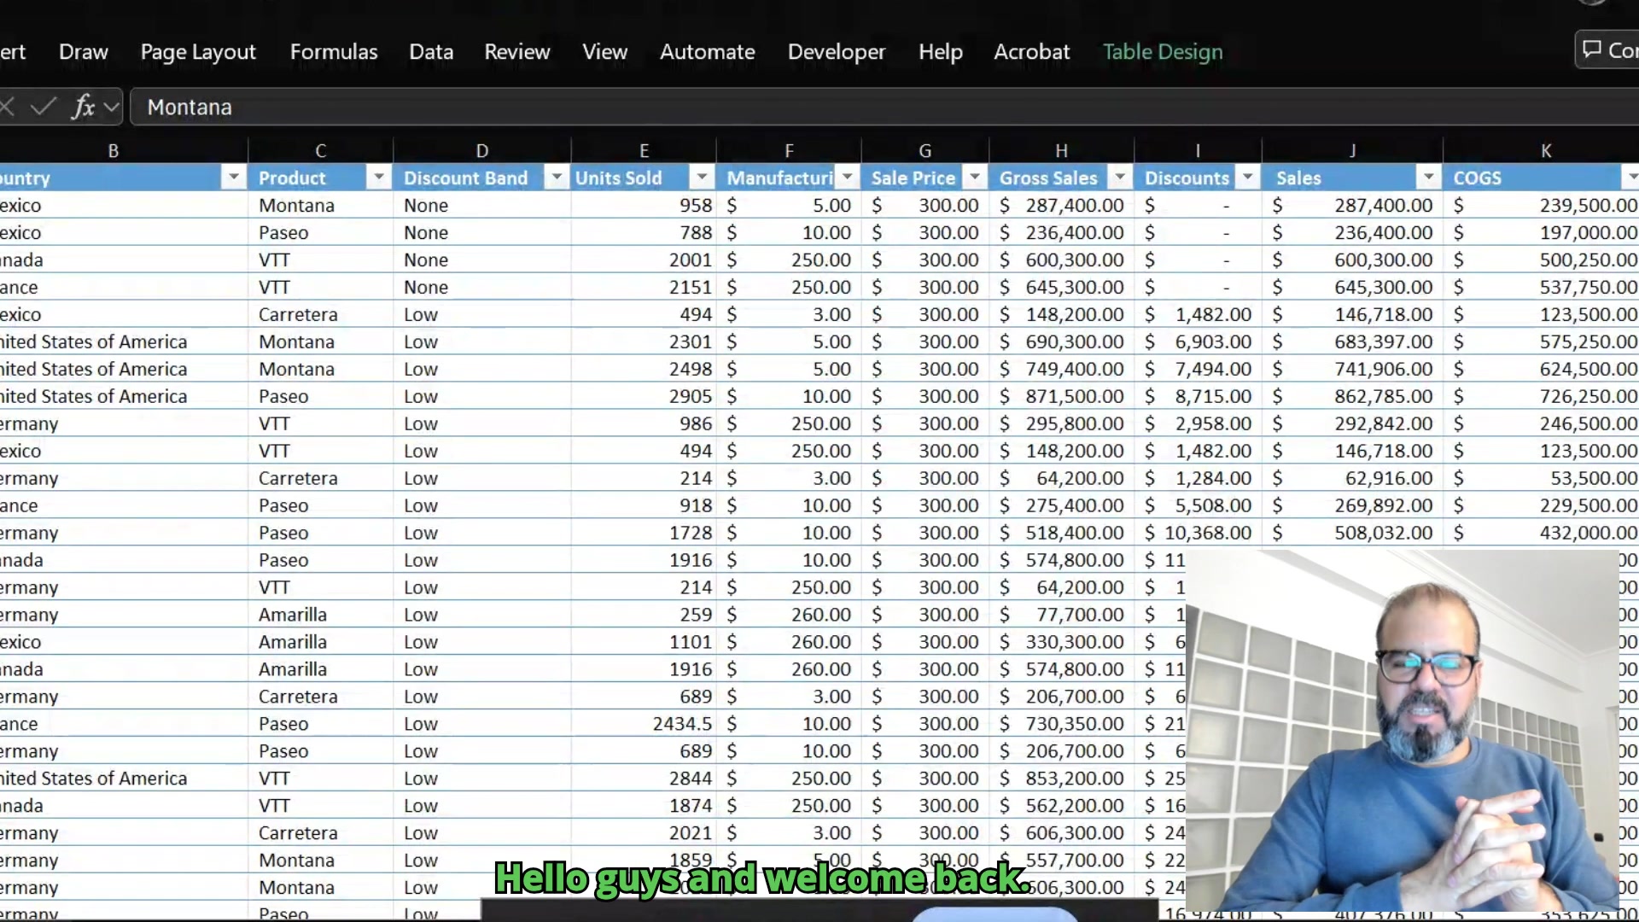Screen dimensions: 1639x922
Task: Switch to the Data tab
Action: click(431, 52)
